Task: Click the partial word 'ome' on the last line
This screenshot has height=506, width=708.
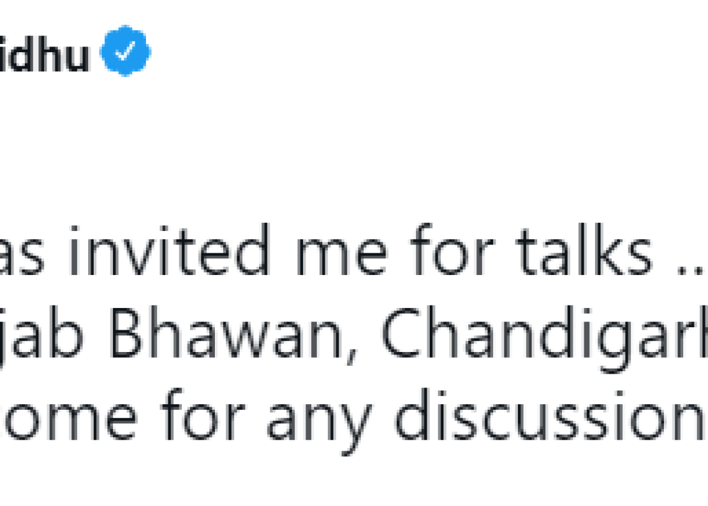Action: click(x=69, y=420)
